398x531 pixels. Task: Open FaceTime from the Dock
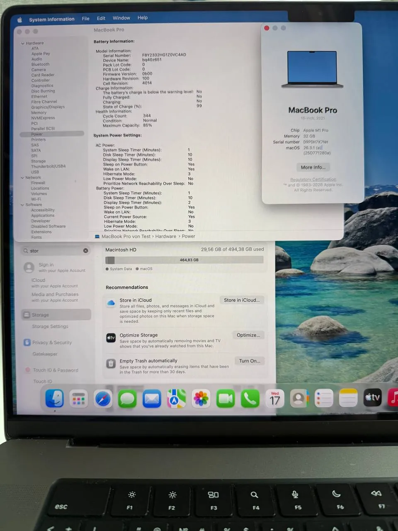pos(226,399)
